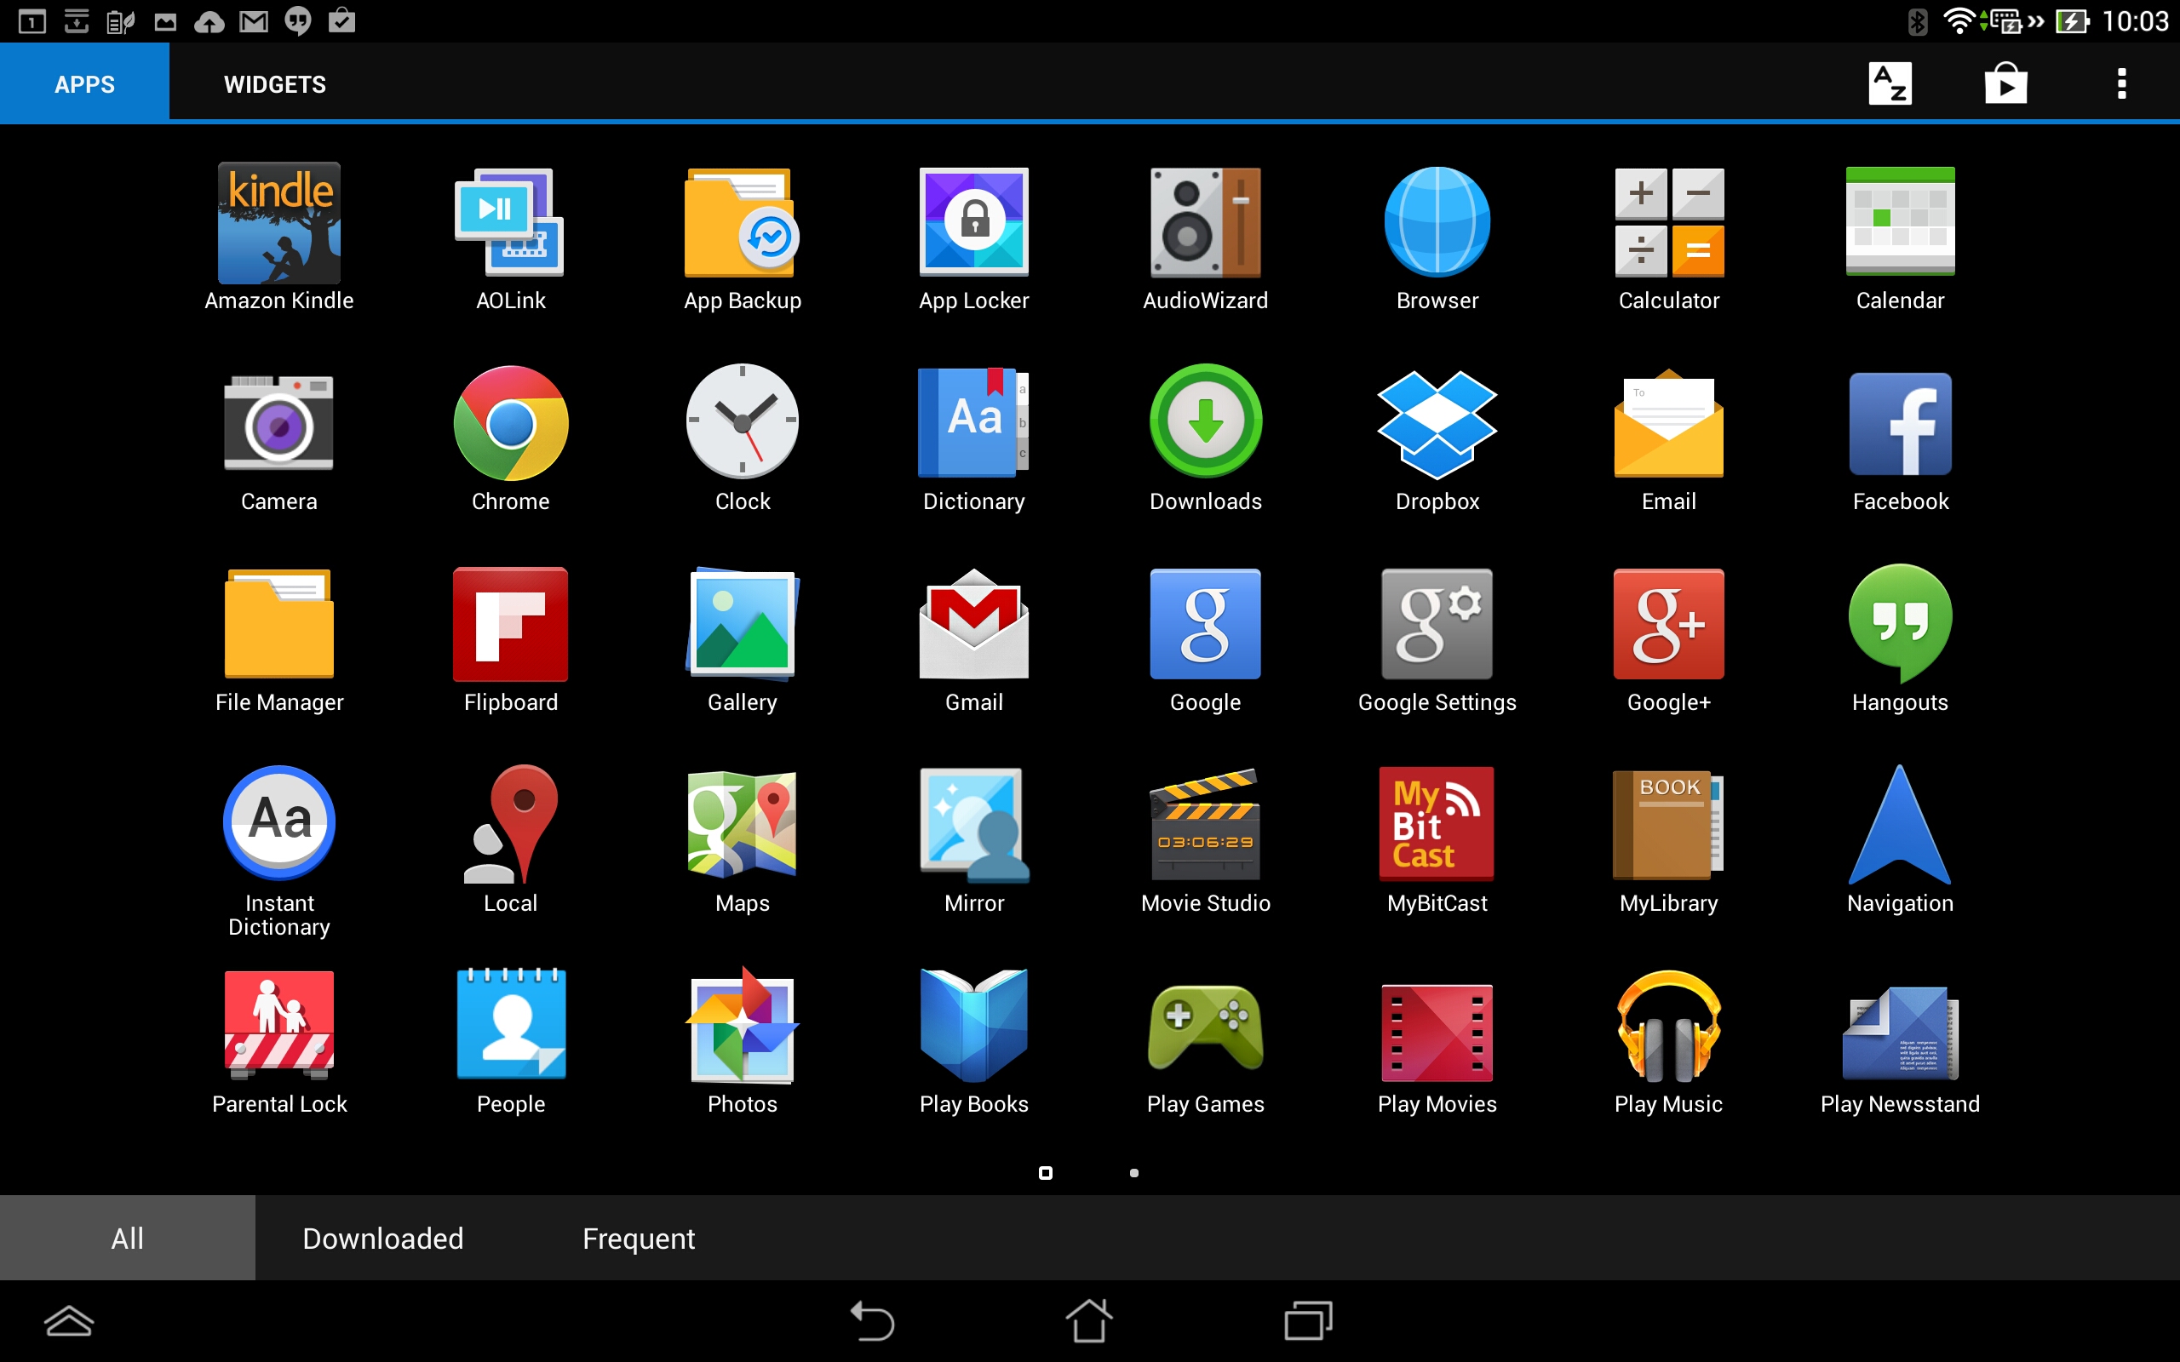Open Gmail
This screenshot has width=2180, height=1362.
[x=974, y=639]
